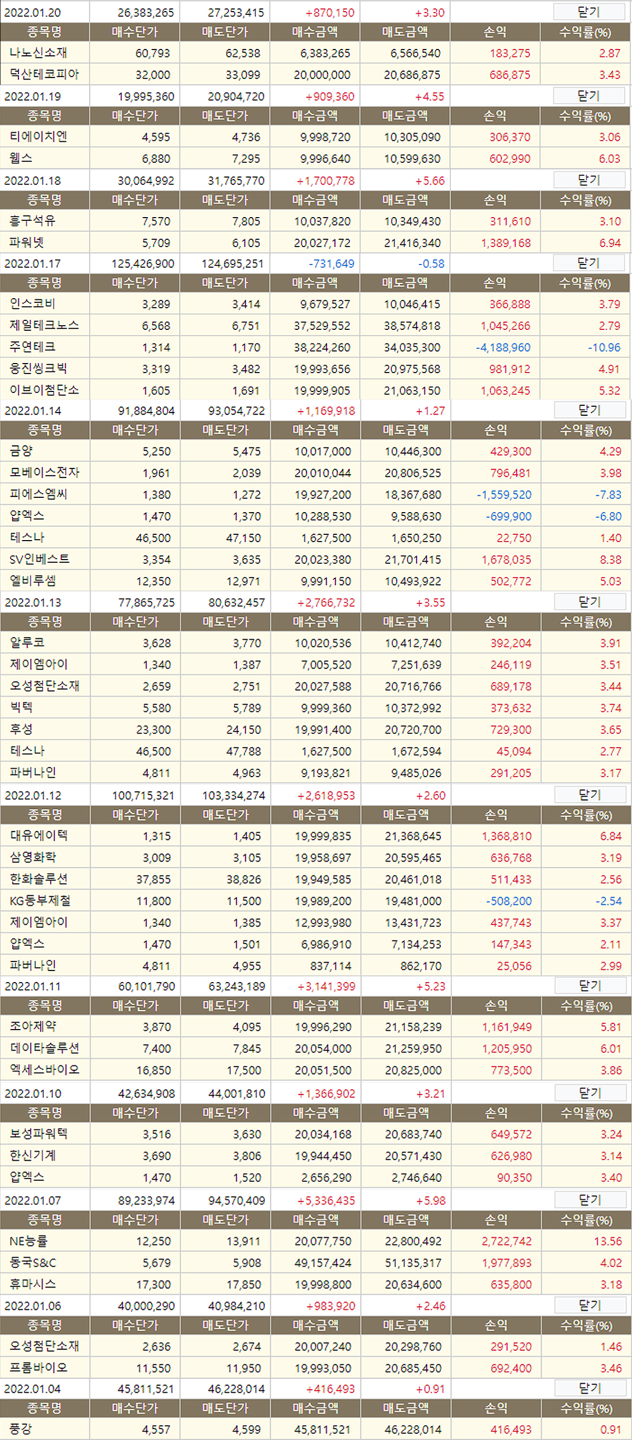Viewport: 632px width, 1440px height.
Task: Select the stock 이브이첨단소재
Action: coord(44,389)
